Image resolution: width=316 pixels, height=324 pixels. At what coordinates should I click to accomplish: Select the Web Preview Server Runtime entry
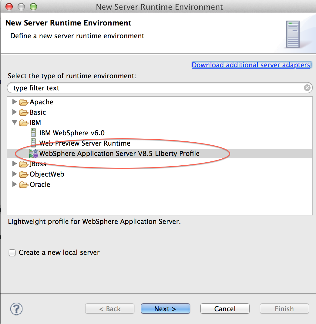pyautogui.click(x=85, y=143)
